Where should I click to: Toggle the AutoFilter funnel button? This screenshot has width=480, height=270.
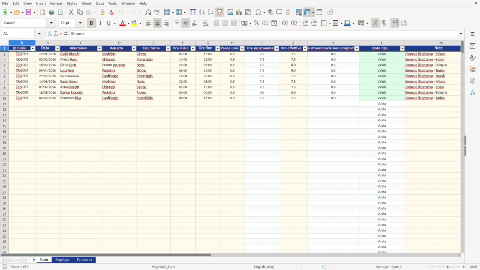[219, 12]
